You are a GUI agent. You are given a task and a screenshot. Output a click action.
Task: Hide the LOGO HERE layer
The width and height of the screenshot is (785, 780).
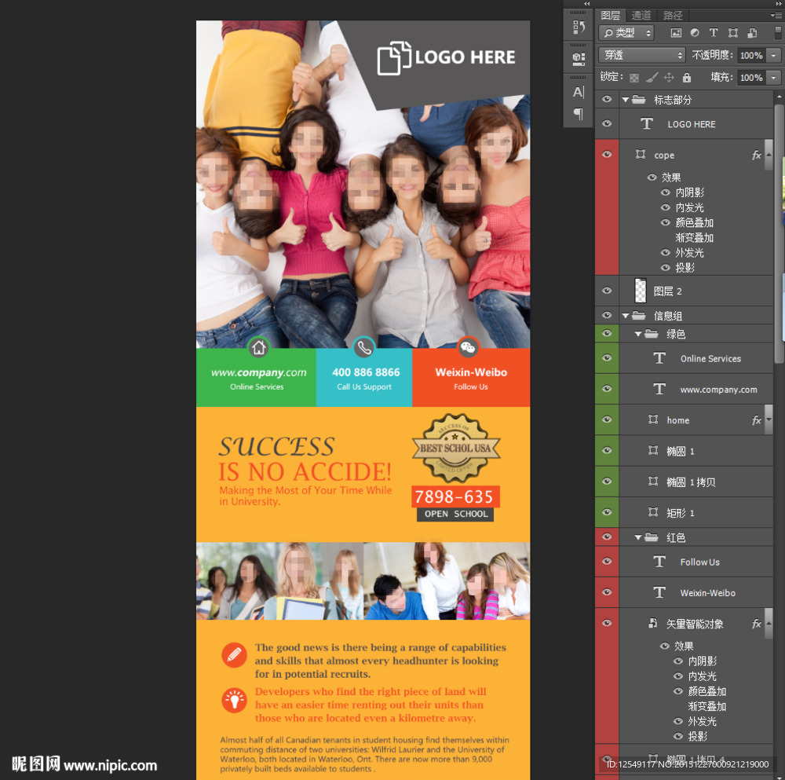click(x=607, y=124)
